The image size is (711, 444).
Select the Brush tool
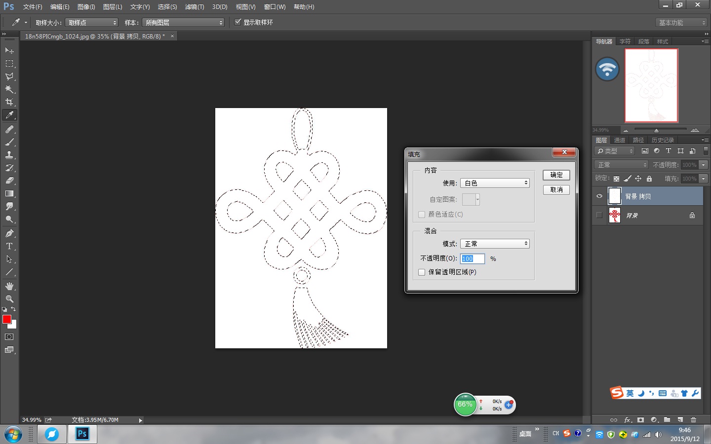tap(9, 142)
